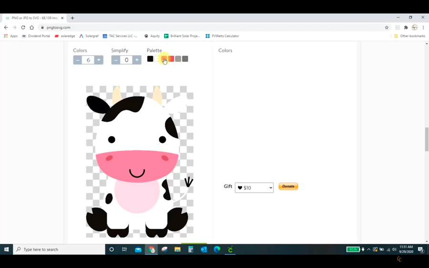Close the PNG or JPG to SVG tab
The height and width of the screenshot is (268, 429).
click(62, 18)
